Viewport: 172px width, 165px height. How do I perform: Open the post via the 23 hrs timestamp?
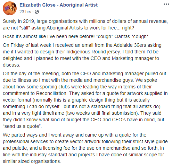pos(25,12)
